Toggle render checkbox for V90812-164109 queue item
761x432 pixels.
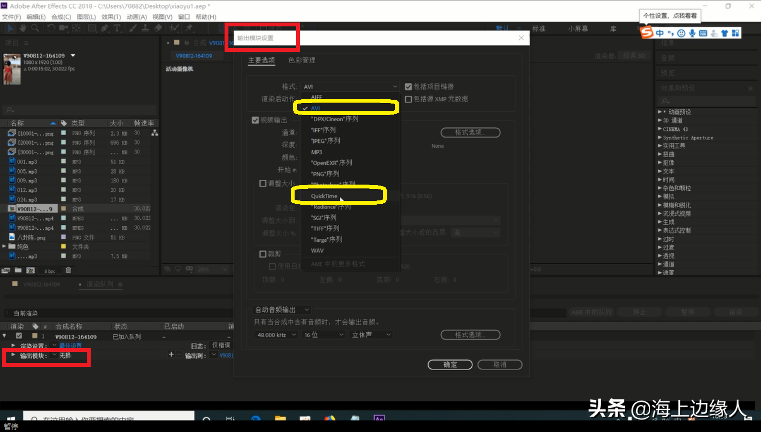[x=19, y=336]
